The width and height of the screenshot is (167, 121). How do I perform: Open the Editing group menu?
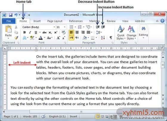point(143,32)
